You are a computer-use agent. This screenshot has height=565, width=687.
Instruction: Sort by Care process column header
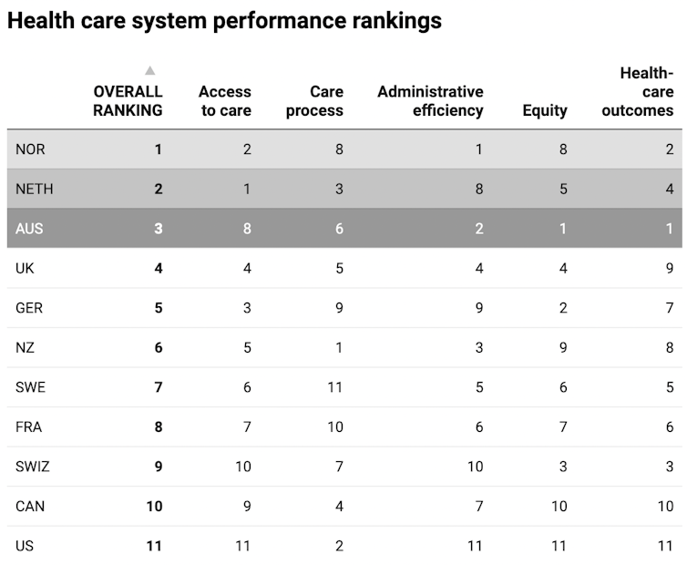click(314, 101)
